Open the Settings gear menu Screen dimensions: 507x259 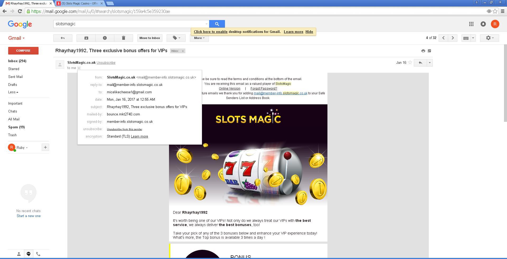(489, 38)
